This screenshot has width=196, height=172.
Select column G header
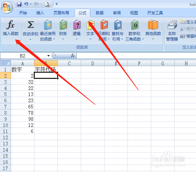163,63
